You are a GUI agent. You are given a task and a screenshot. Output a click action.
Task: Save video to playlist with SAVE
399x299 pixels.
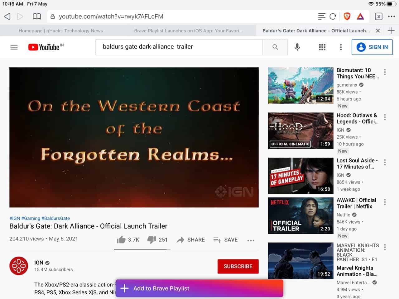225,240
